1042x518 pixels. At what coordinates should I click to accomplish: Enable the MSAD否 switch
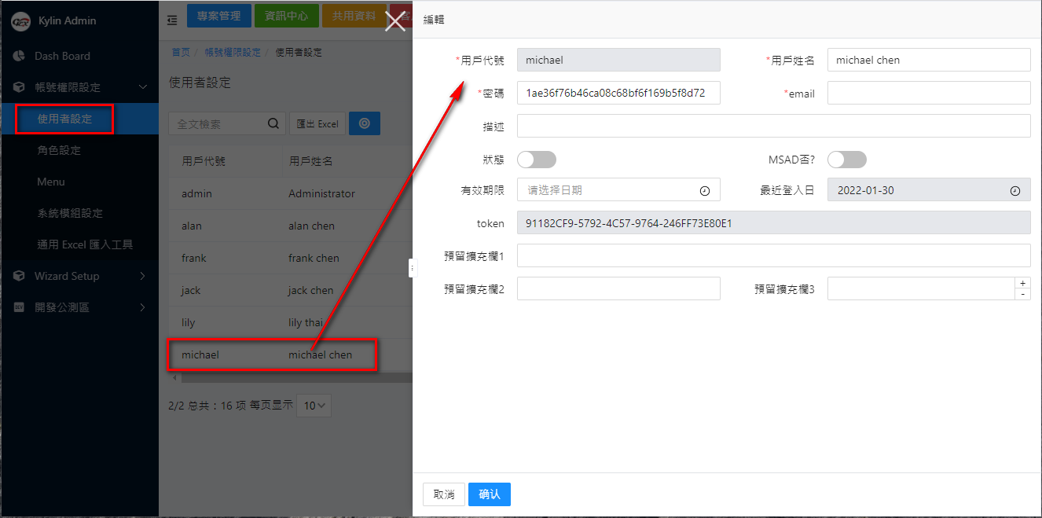coord(846,160)
